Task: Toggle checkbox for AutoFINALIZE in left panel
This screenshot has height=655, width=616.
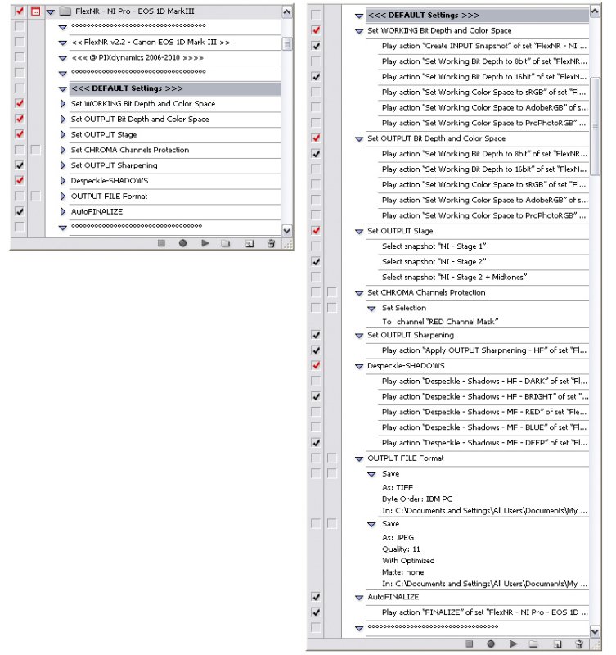Action: [x=19, y=211]
